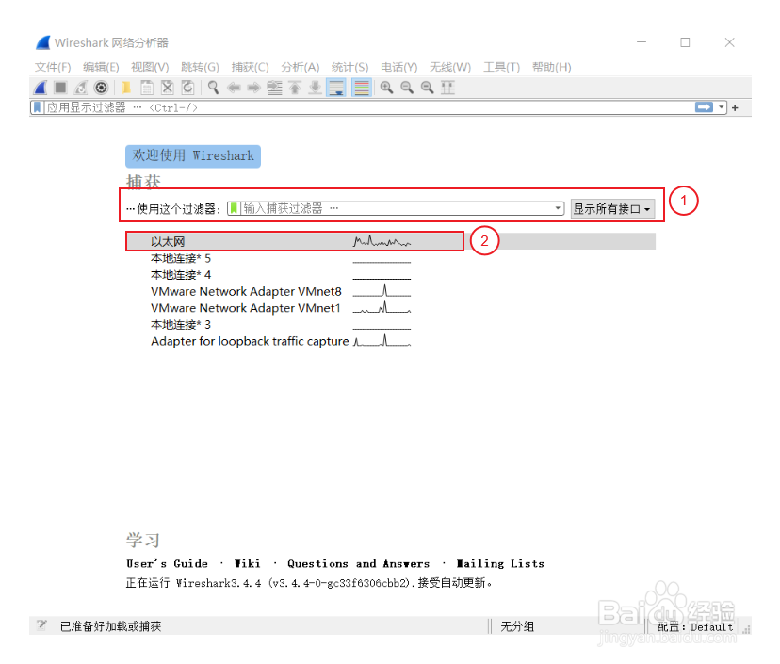Restart the current capture icon
This screenshot has width=780, height=664.
click(x=81, y=88)
